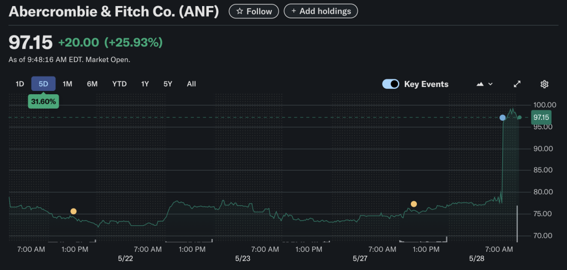
Task: Open chart type dropdown
Action: click(484, 84)
